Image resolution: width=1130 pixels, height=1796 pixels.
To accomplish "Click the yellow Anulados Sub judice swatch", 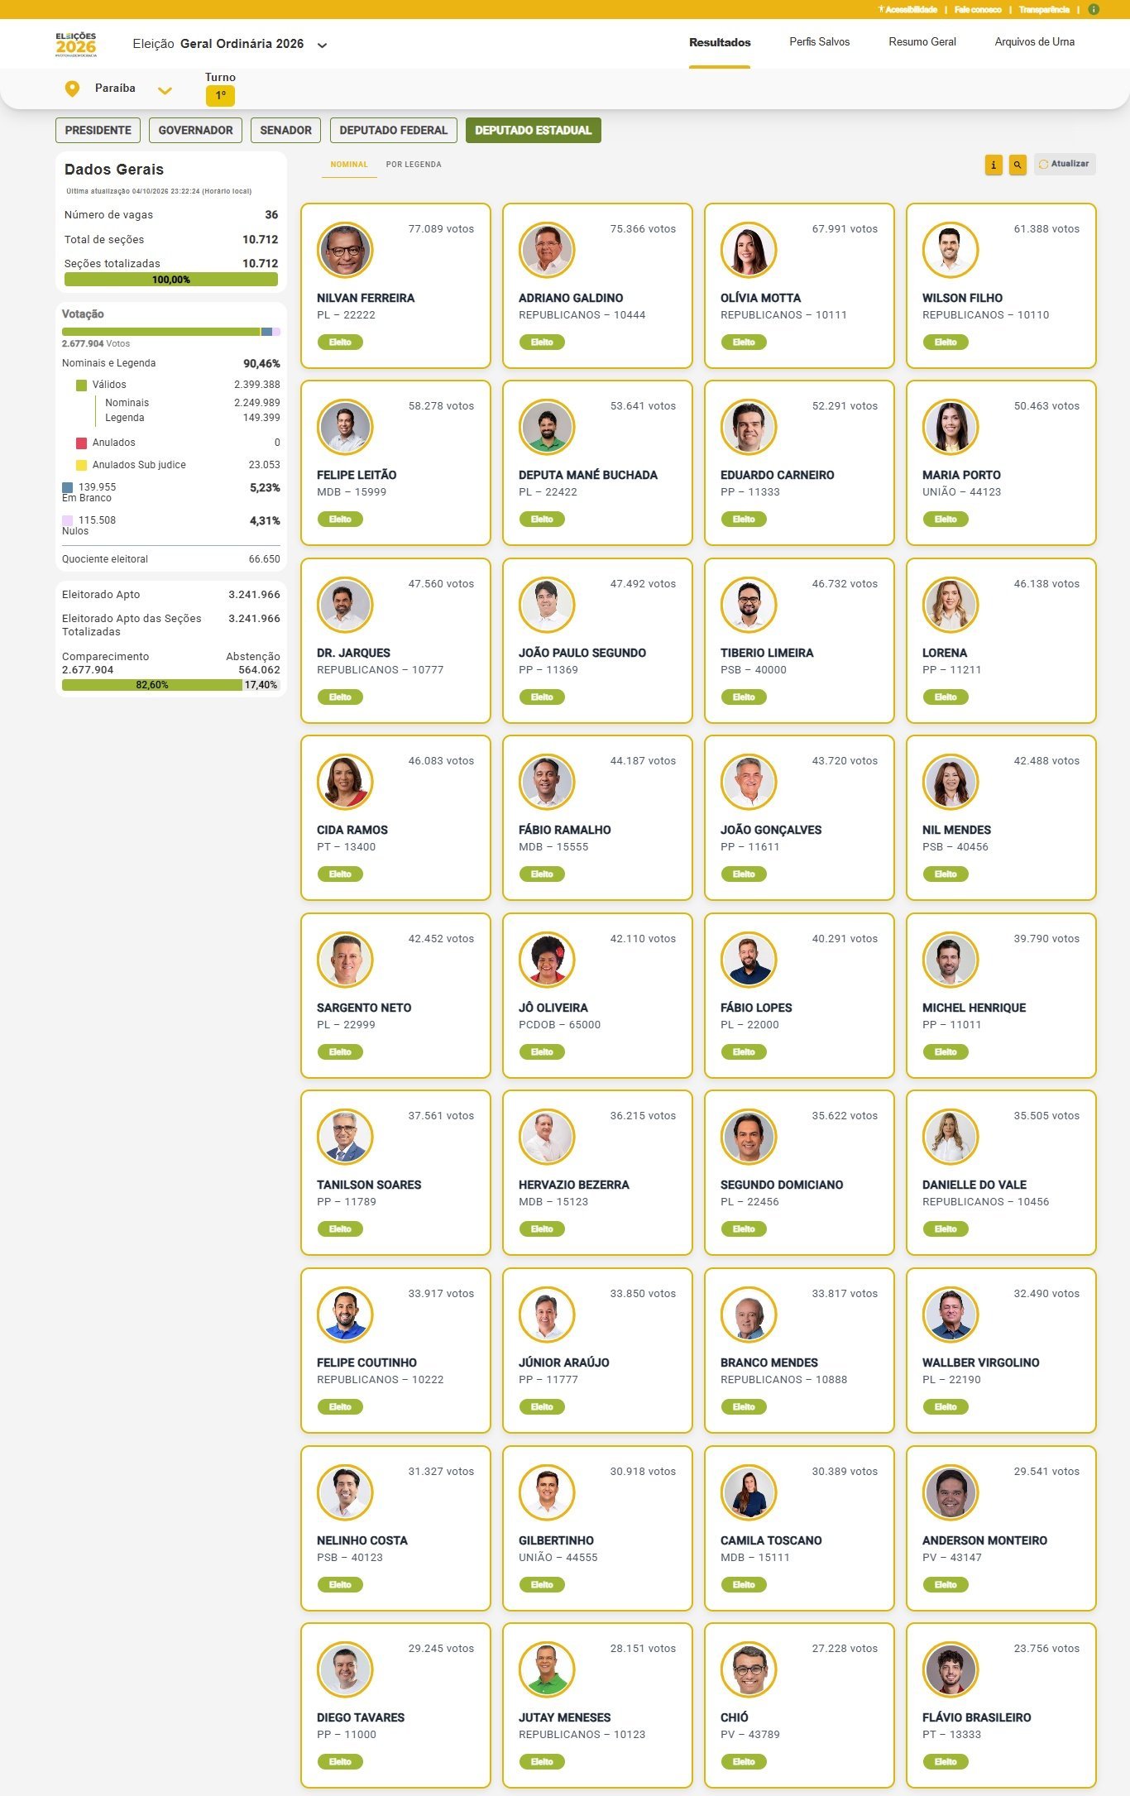I will pos(81,466).
